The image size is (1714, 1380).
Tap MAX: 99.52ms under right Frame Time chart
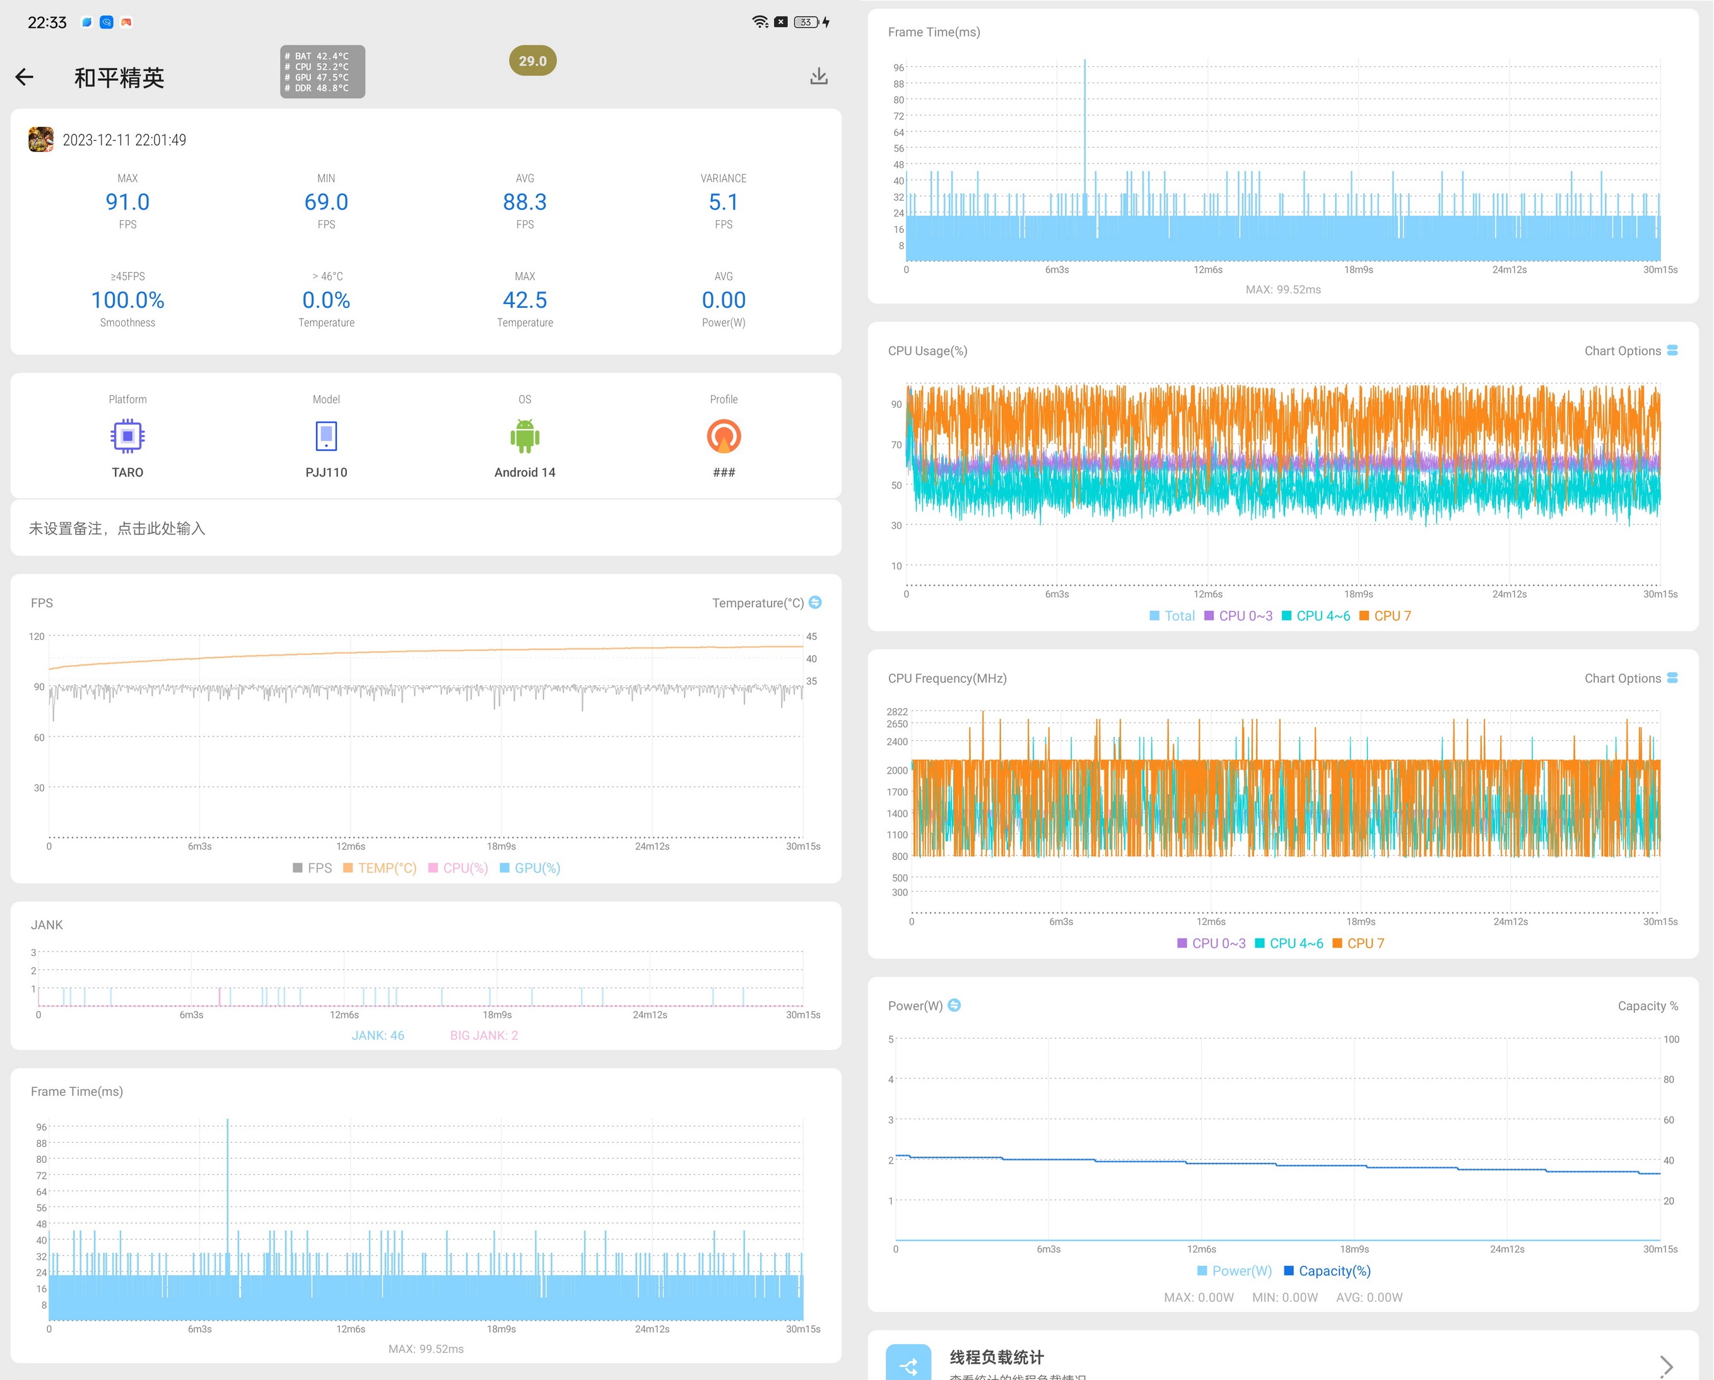[1283, 290]
